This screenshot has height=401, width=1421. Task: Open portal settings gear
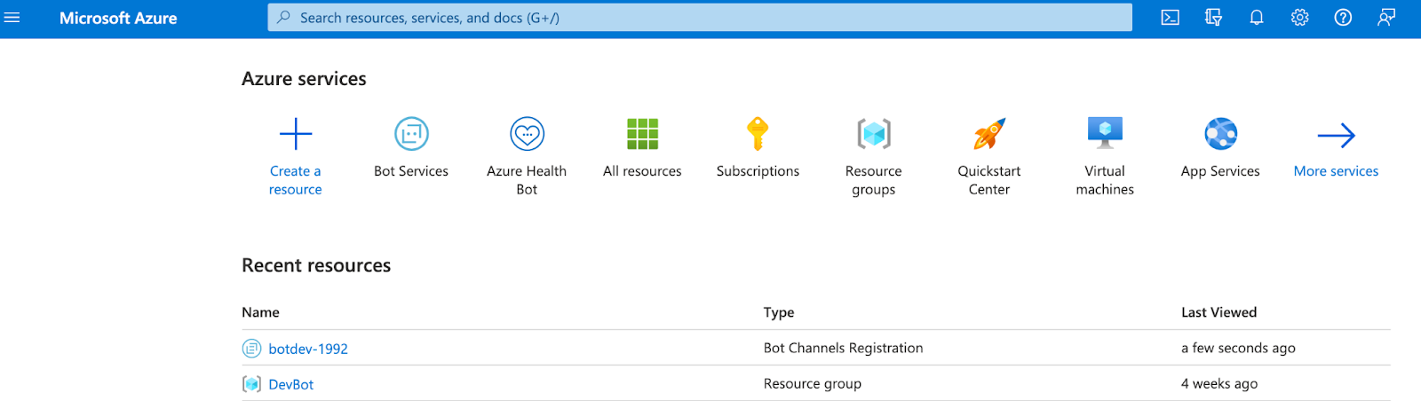pyautogui.click(x=1300, y=18)
